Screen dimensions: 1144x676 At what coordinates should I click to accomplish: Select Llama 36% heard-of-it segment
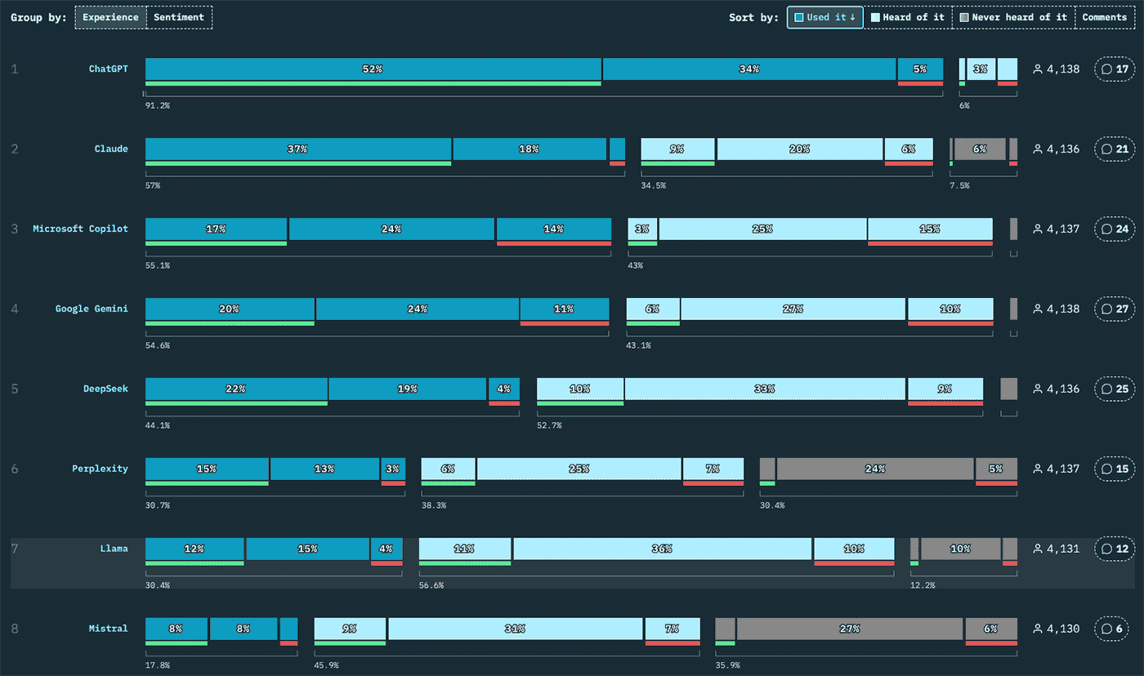click(x=663, y=549)
